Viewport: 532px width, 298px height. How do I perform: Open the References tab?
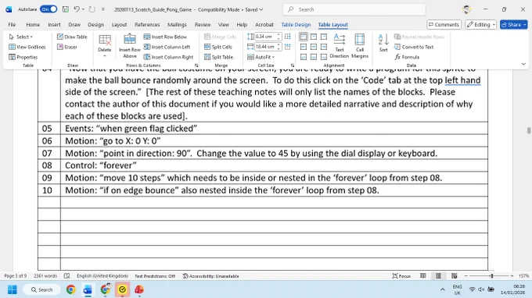tap(147, 25)
